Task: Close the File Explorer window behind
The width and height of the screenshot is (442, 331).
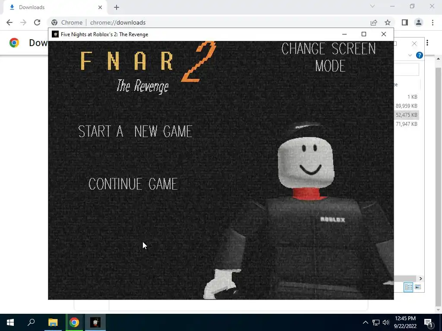Action: point(414,44)
